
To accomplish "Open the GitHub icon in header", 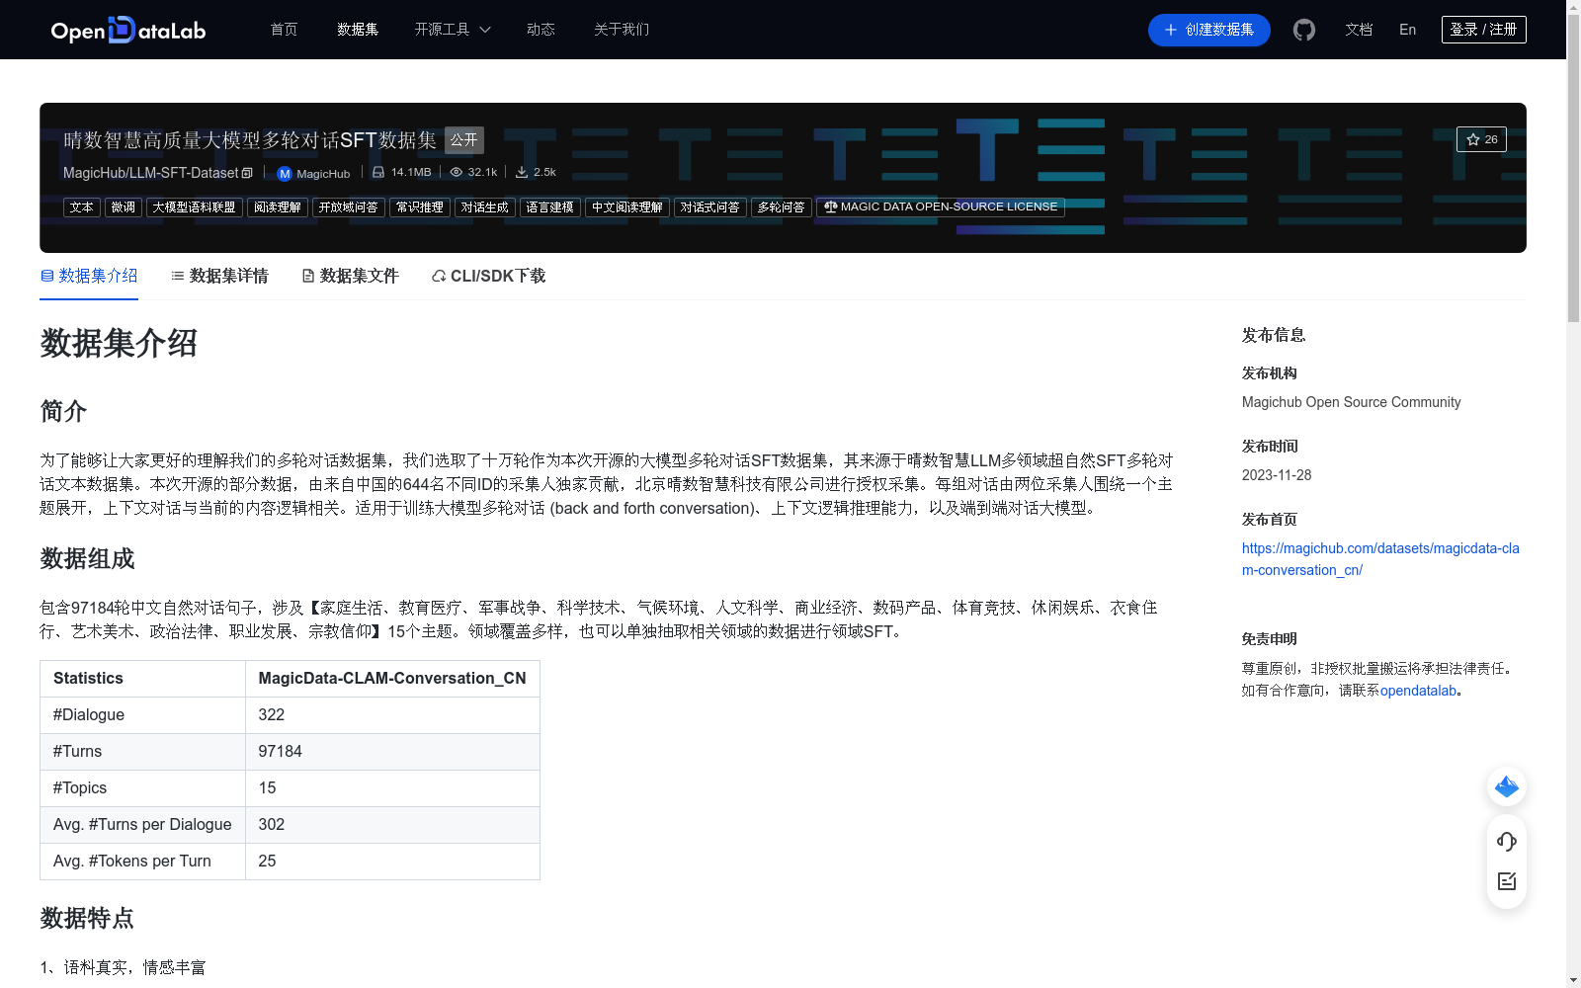I will point(1304,30).
